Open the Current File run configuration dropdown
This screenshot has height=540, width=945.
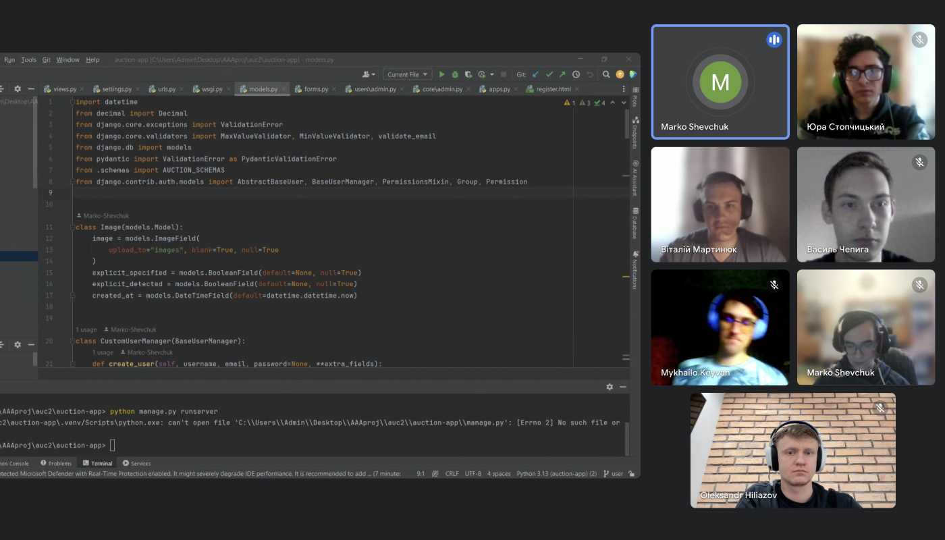[x=408, y=74]
